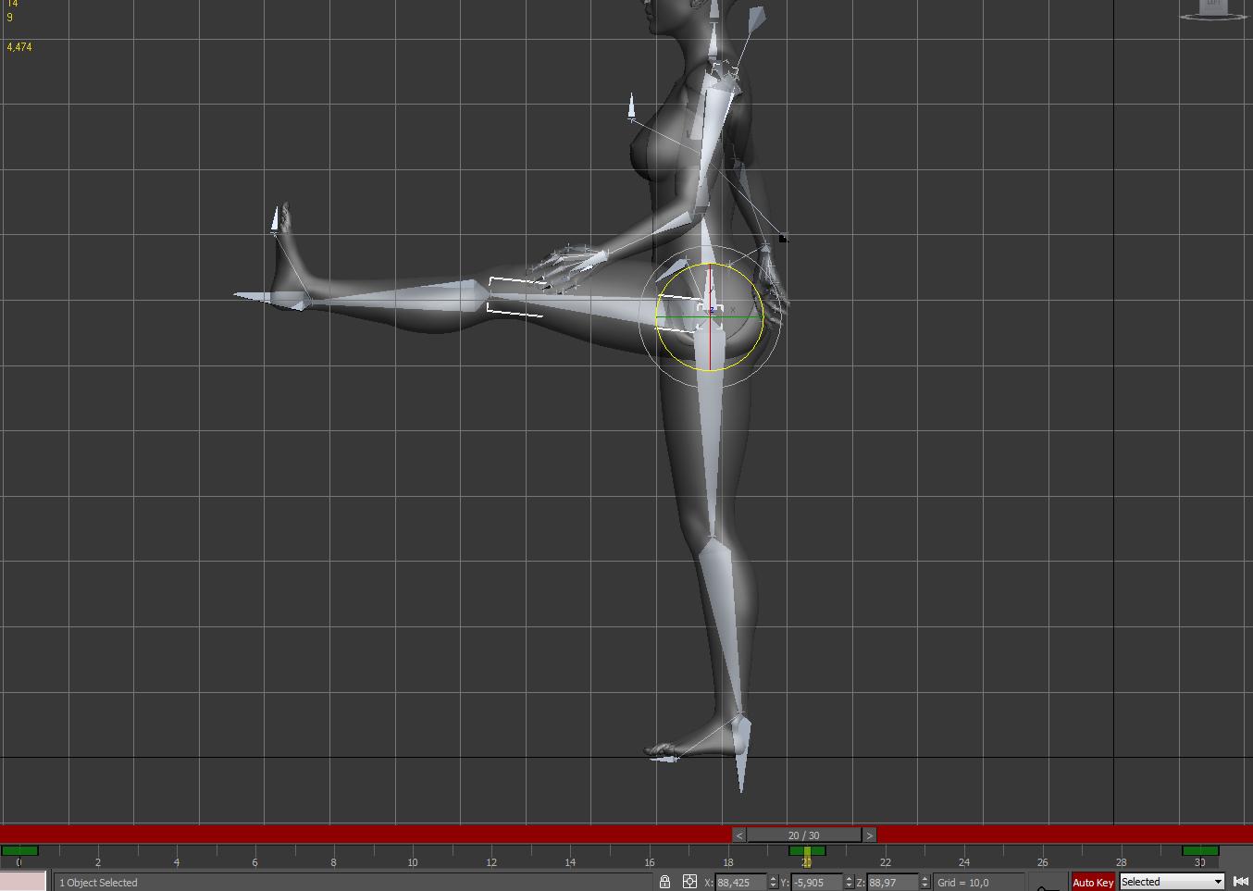Viewport: 1253px width, 891px height.
Task: Step time slider forward with right arrow
Action: (x=869, y=835)
